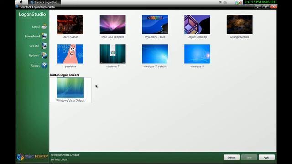Click the LogonStudio title bar app icon
This screenshot has height=164, width=292.
(x=17, y=7)
